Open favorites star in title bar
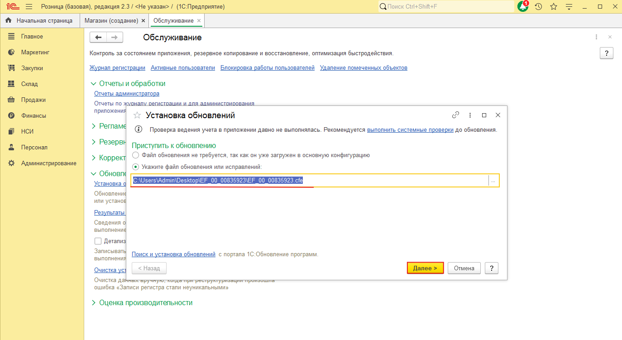622x340 pixels. [554, 7]
